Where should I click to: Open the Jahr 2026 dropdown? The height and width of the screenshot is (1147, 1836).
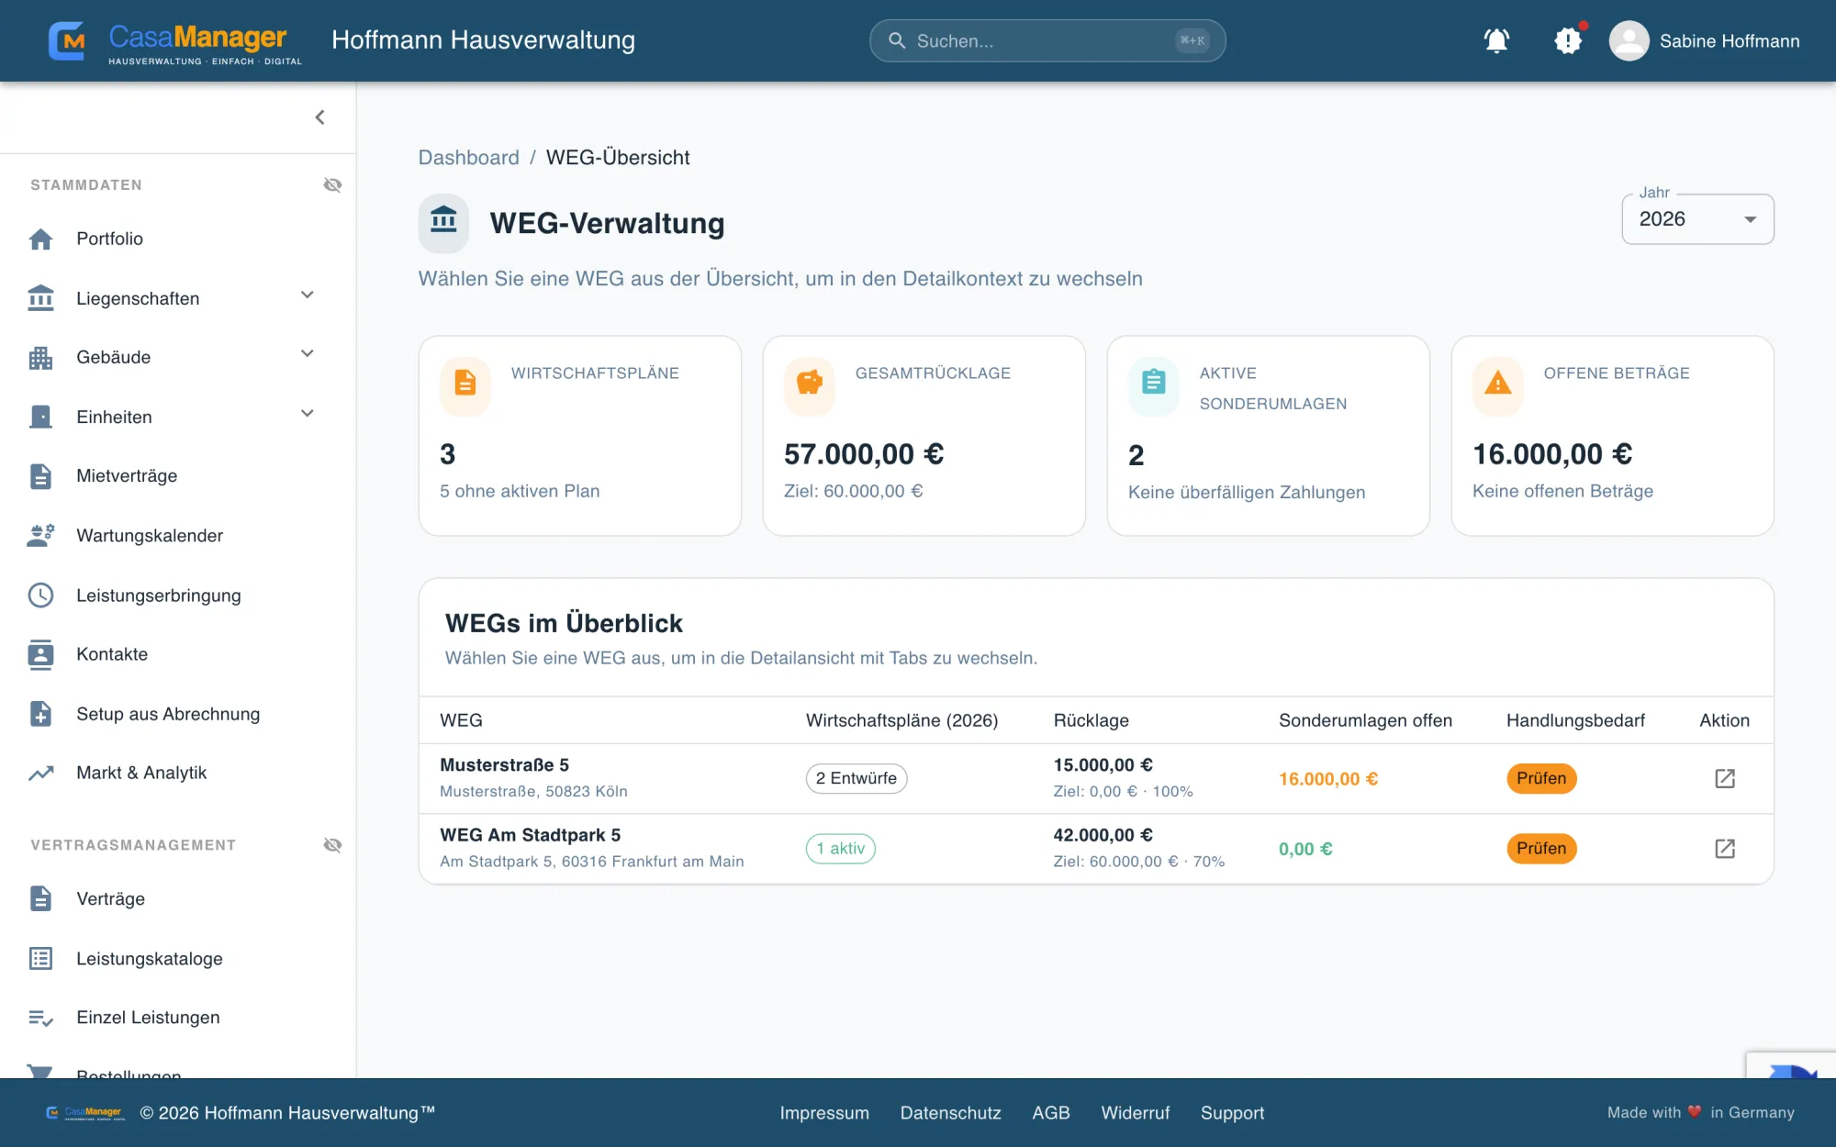1697,219
